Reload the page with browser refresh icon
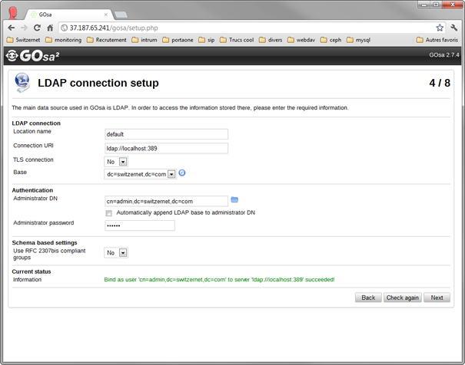Image resolution: width=465 pixels, height=365 pixels. pos(37,28)
